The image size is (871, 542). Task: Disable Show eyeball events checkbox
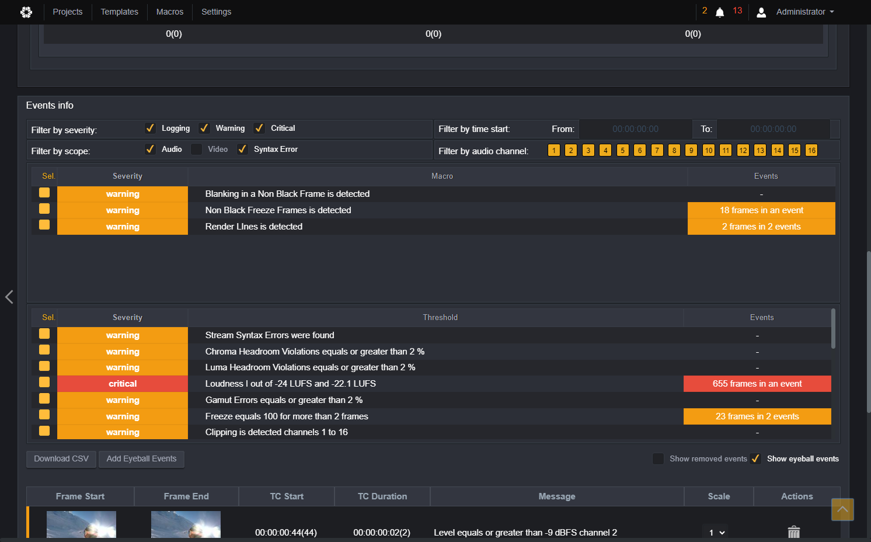(755, 458)
